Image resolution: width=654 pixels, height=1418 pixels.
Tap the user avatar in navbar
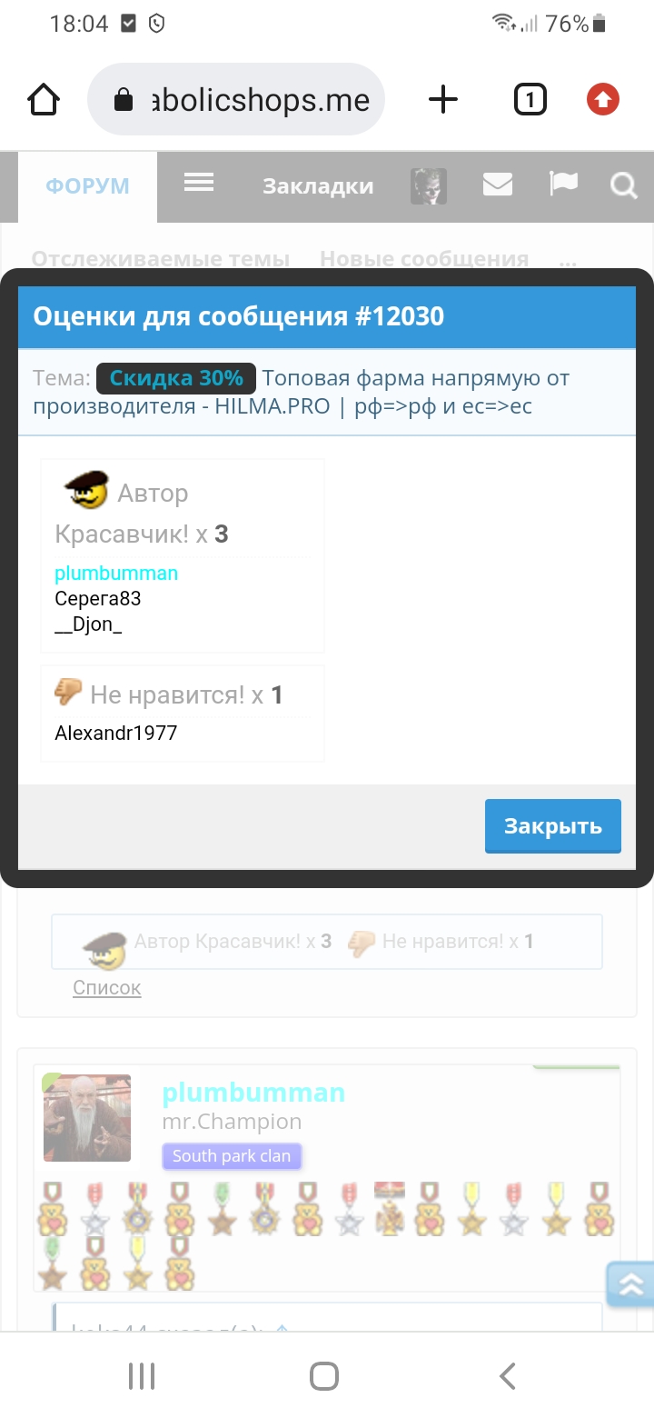click(428, 185)
